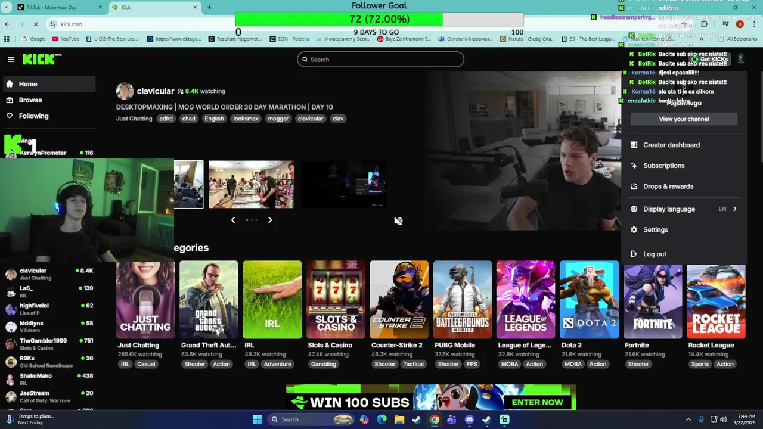Open the League of Legends category card
This screenshot has width=763, height=429.
coord(526,300)
